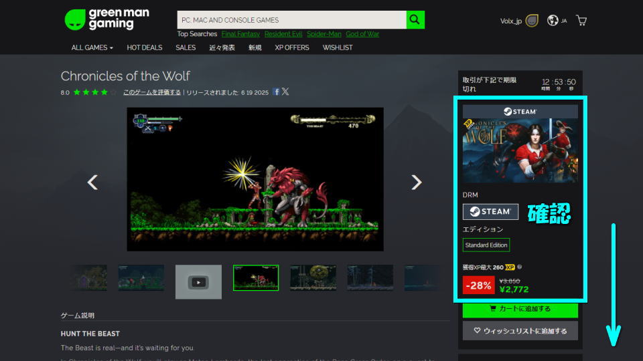This screenshot has width=643, height=361.
Task: Open the globe language selector icon
Action: (553, 21)
